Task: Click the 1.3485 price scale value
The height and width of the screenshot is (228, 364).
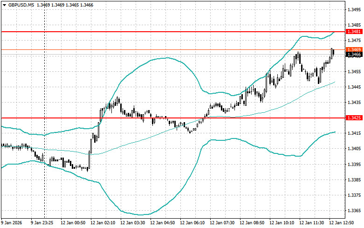Action: [354, 25]
